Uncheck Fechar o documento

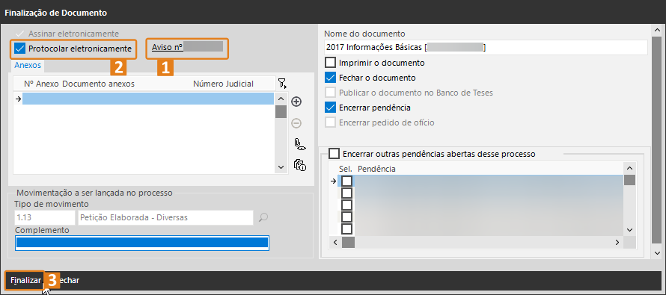tap(331, 78)
